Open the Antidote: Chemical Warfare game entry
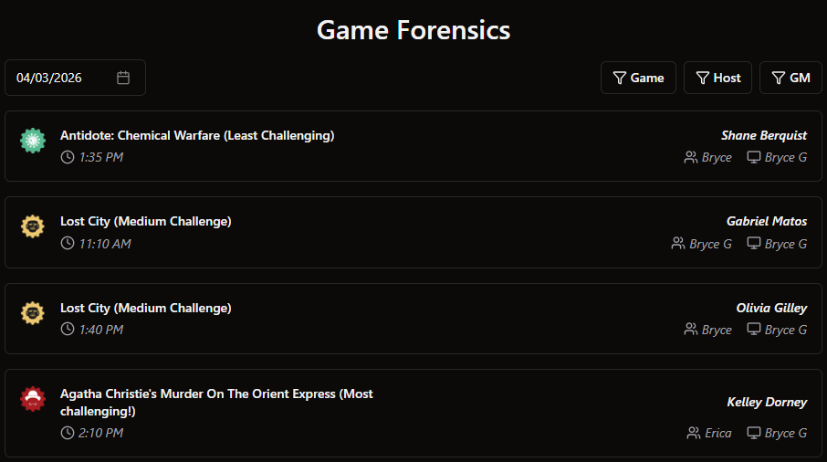Image resolution: width=827 pixels, height=462 pixels. pyautogui.click(x=197, y=135)
